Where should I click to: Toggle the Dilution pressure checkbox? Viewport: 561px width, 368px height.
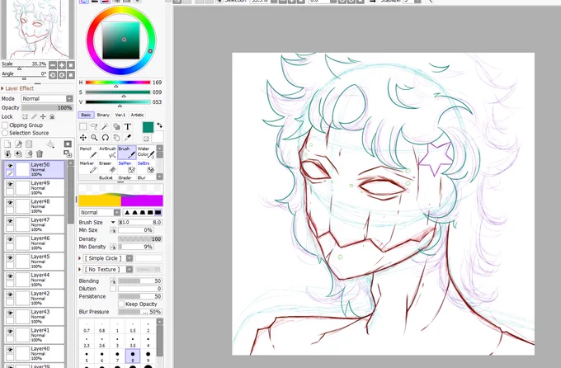click(113, 289)
